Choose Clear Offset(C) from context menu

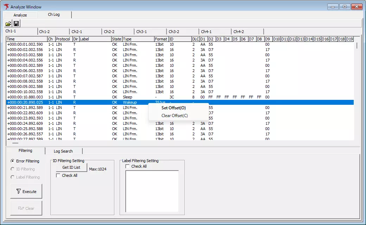pyautogui.click(x=175, y=116)
